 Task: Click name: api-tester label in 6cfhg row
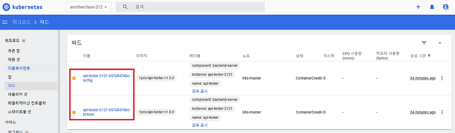(x=205, y=84)
